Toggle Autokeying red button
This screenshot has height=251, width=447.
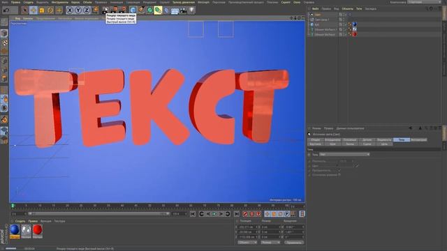pos(251,214)
